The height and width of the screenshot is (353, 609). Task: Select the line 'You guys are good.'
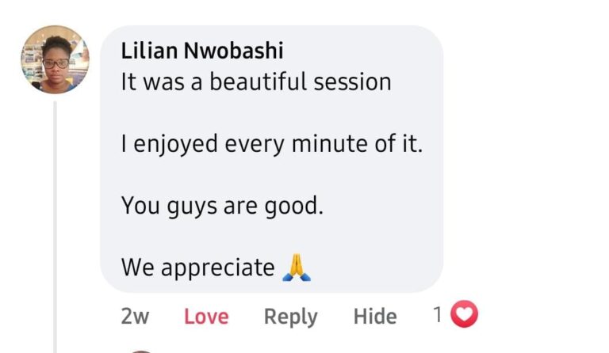pyautogui.click(x=222, y=206)
